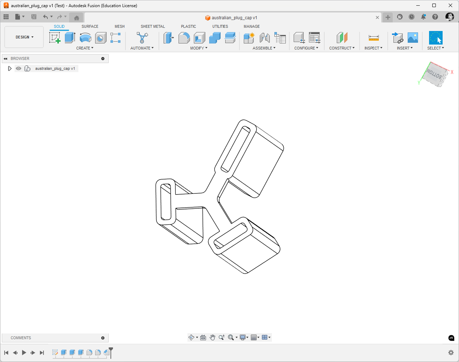Screen dimensions: 459x362
Task: Select the Combine tool
Action: [x=215, y=37]
